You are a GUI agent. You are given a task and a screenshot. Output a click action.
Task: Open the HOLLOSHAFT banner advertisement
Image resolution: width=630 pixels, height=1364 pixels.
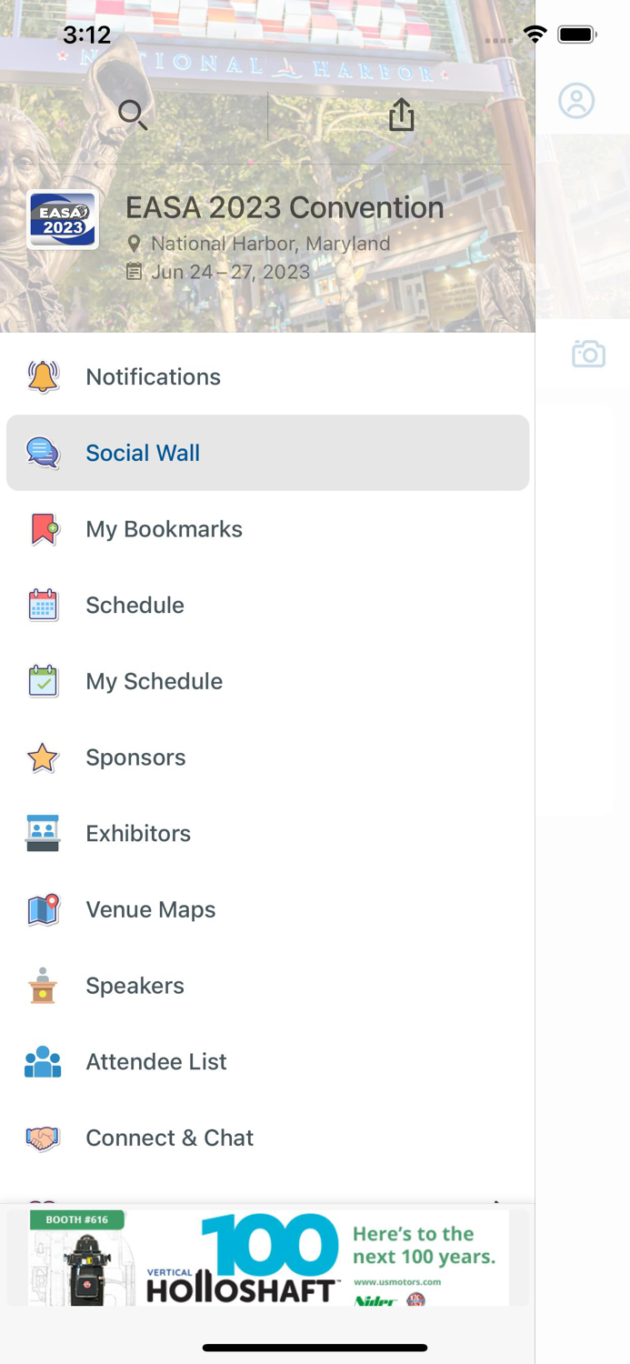click(x=267, y=1258)
